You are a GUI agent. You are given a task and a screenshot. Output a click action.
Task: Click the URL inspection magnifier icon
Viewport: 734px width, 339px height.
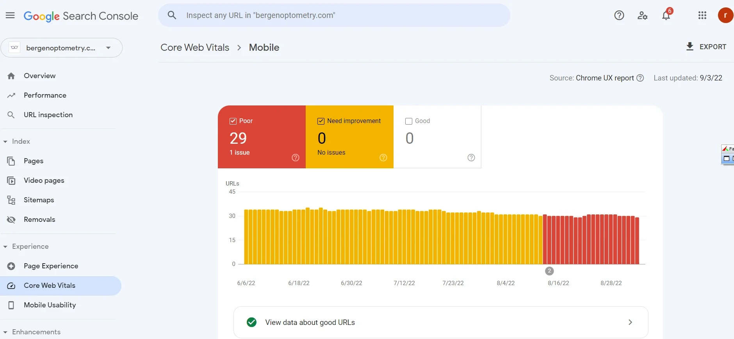point(11,115)
